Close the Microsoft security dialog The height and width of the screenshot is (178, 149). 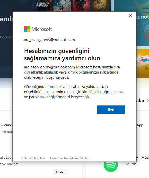130,16
